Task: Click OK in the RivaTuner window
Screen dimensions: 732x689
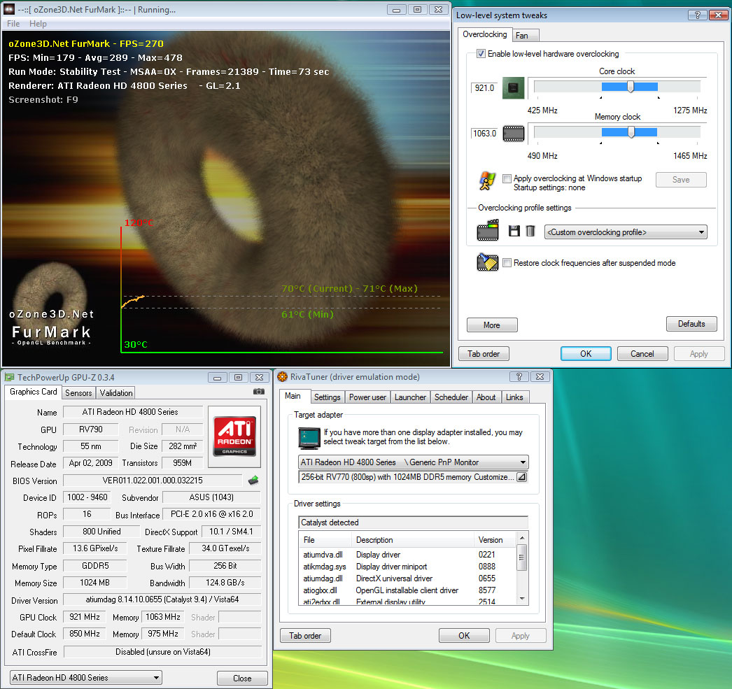Action: point(464,635)
